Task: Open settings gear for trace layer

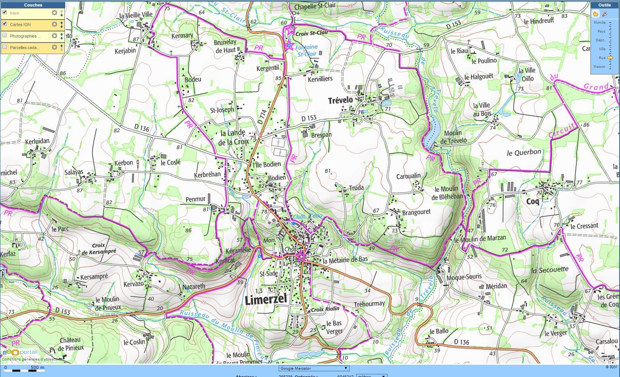Action: tap(55, 13)
